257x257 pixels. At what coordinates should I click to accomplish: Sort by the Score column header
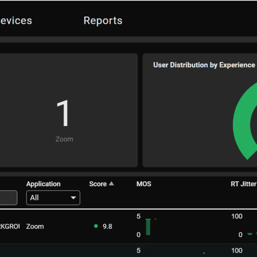pyautogui.click(x=98, y=184)
